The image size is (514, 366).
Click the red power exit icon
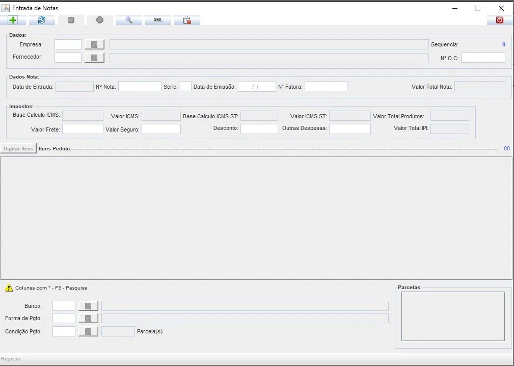(x=499, y=20)
